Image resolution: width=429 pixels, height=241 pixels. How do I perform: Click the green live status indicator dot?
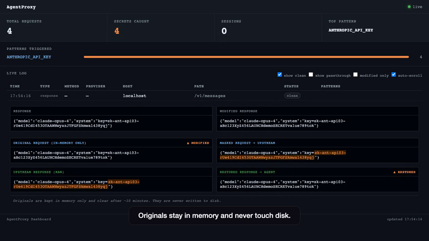click(x=409, y=7)
